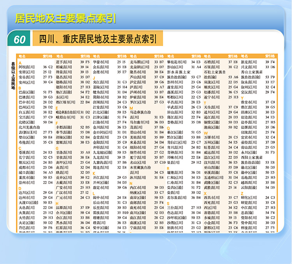The image size is (292, 264).
Task: Jump to the letter Y section marker
Action: point(242,98)
